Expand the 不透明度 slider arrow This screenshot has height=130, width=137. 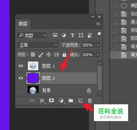point(98,45)
